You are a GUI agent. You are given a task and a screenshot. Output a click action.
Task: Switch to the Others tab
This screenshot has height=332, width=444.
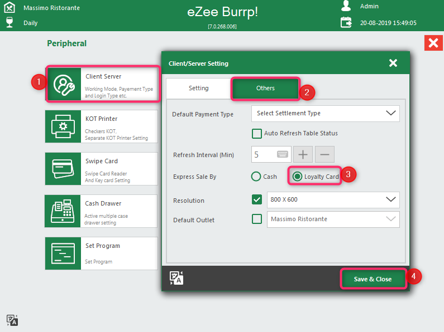tap(265, 88)
